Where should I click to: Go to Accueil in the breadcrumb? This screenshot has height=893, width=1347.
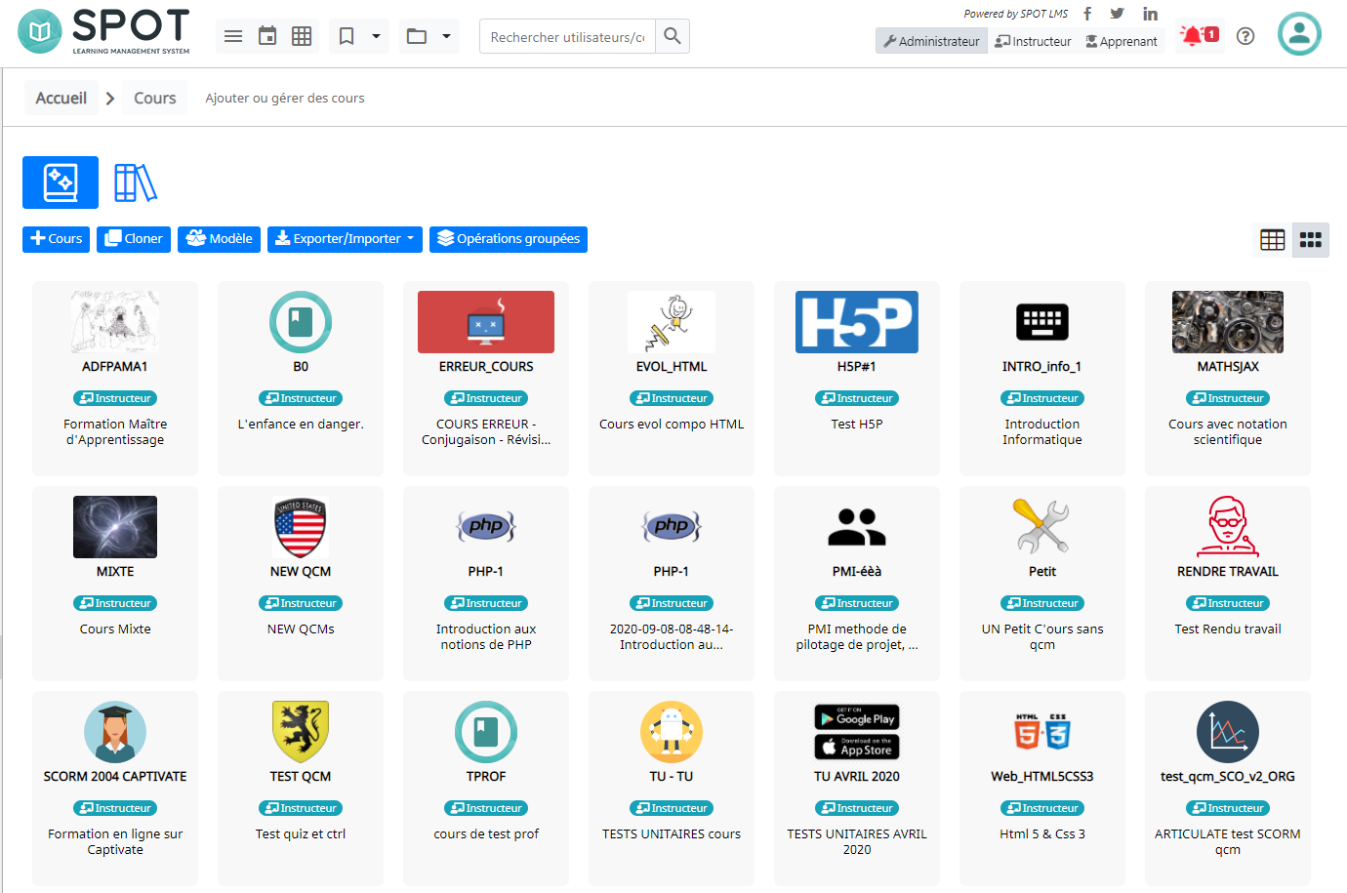point(61,98)
